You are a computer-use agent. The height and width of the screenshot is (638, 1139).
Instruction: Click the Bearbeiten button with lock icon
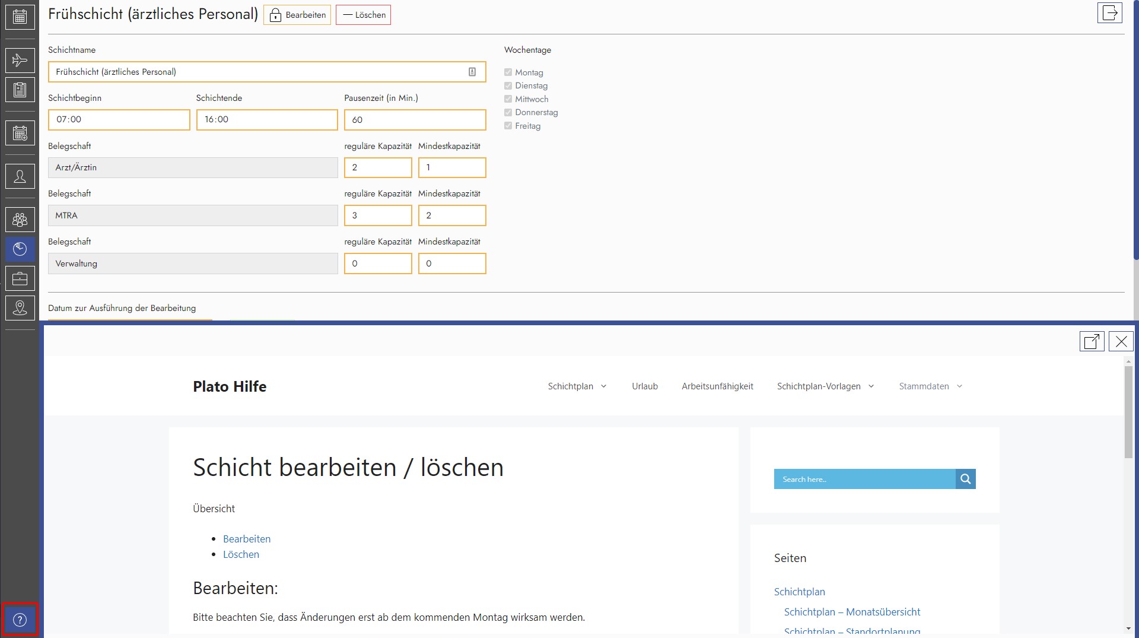297,15
